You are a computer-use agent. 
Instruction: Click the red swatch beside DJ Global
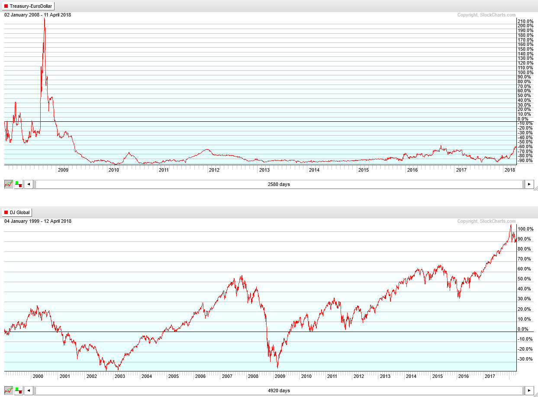click(6, 212)
